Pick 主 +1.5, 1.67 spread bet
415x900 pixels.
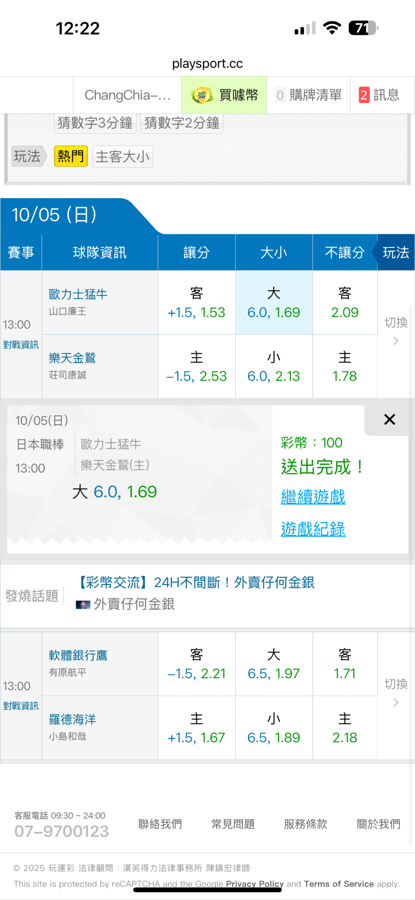pos(196,728)
